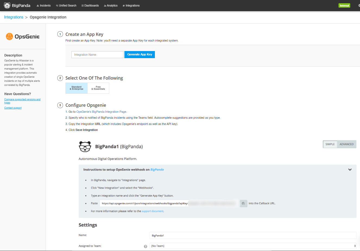Open the Incidents menu
Image resolution: width=360 pixels, height=251 pixels.
(43, 5)
